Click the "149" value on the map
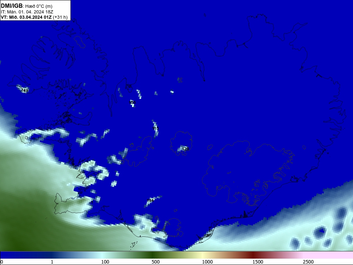Image resolution: width=353 pixels, height=265 pixels. [24, 90]
